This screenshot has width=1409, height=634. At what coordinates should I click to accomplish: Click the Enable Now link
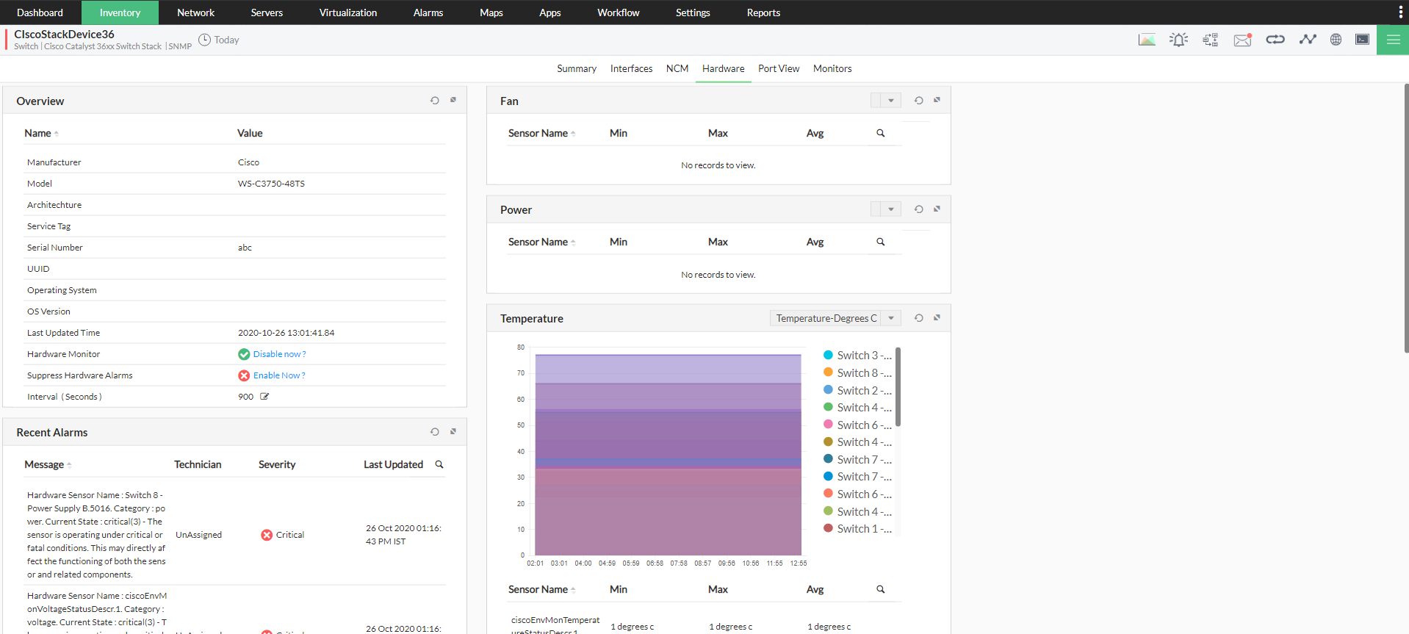(279, 375)
